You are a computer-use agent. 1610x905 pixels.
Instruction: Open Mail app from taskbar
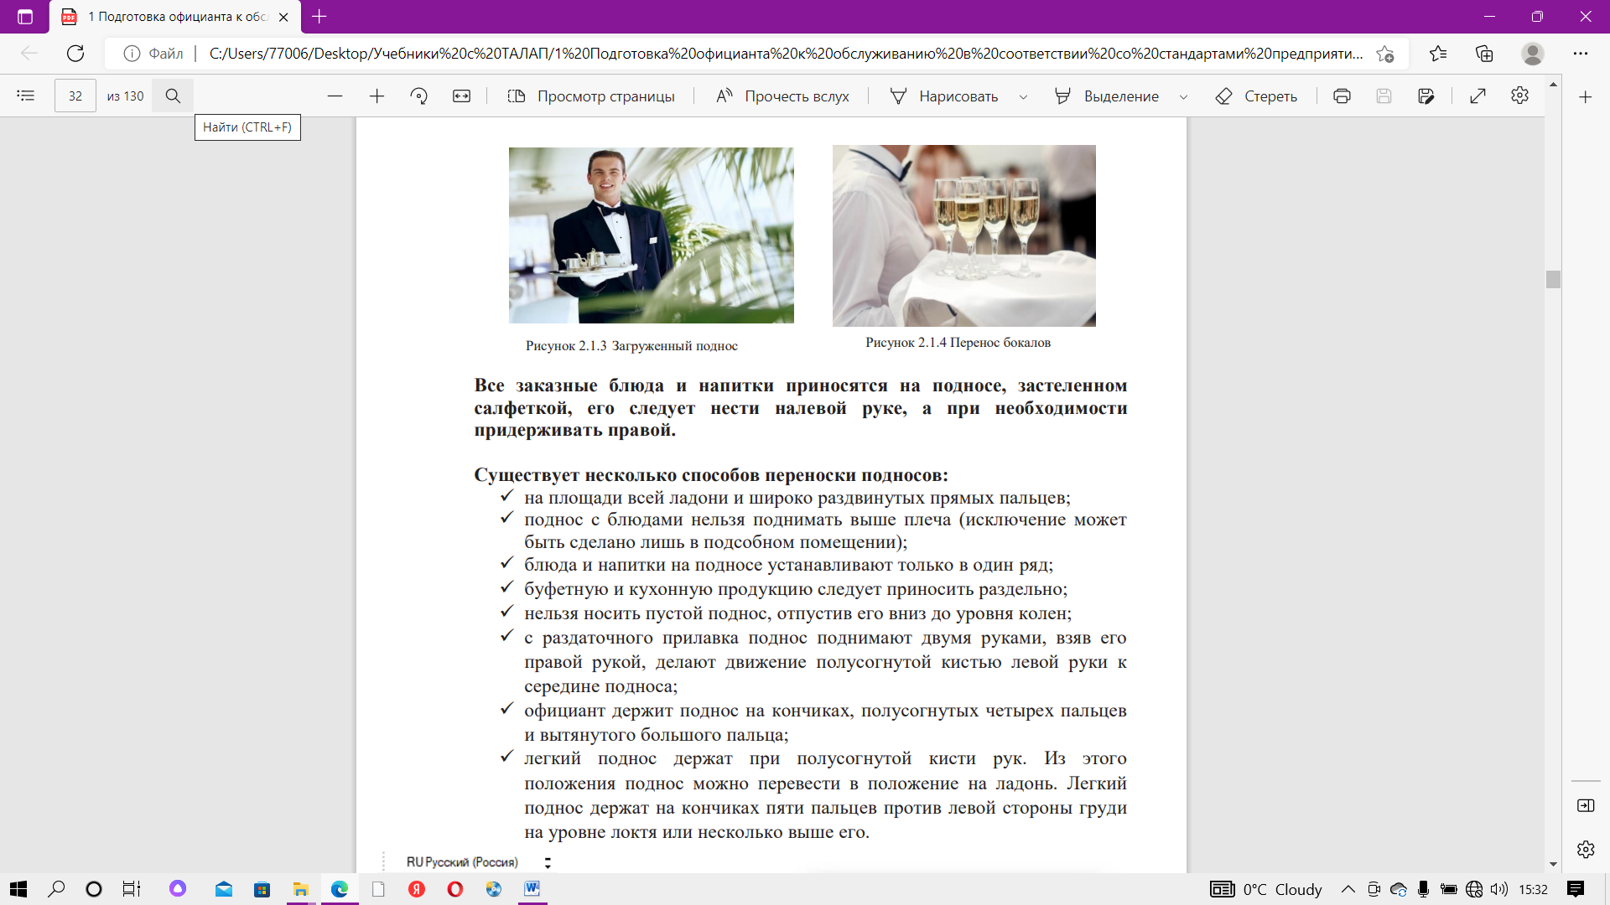click(x=224, y=889)
